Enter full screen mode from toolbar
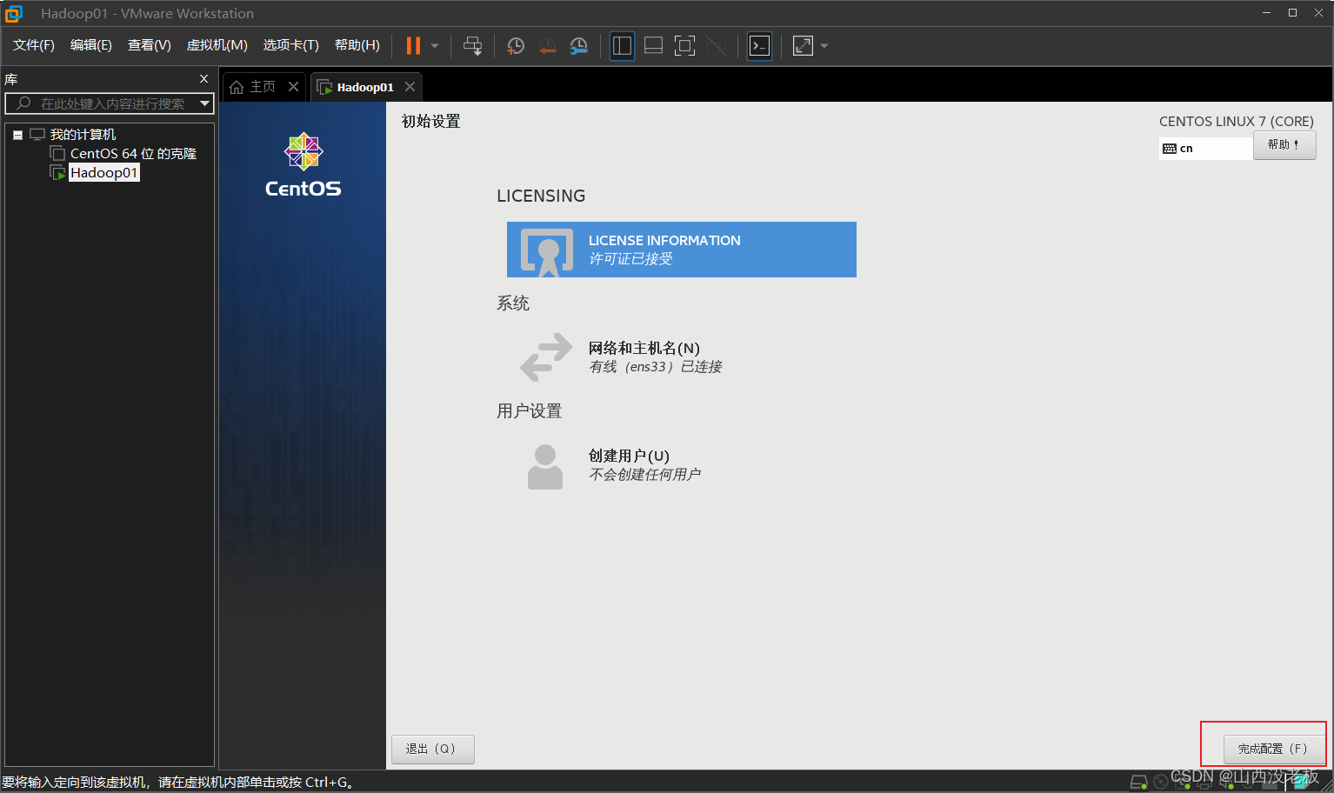 [x=684, y=46]
